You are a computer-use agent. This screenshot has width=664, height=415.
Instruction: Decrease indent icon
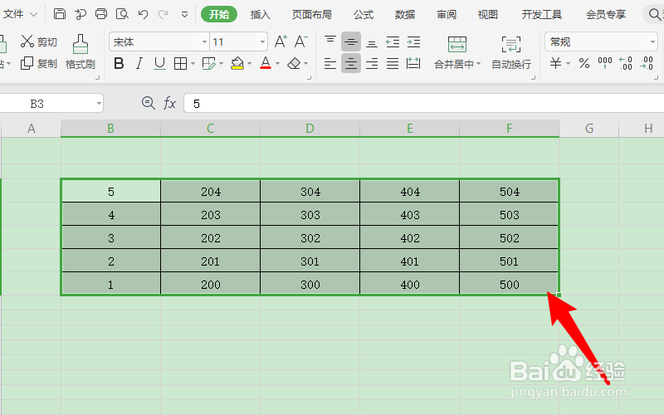[393, 41]
